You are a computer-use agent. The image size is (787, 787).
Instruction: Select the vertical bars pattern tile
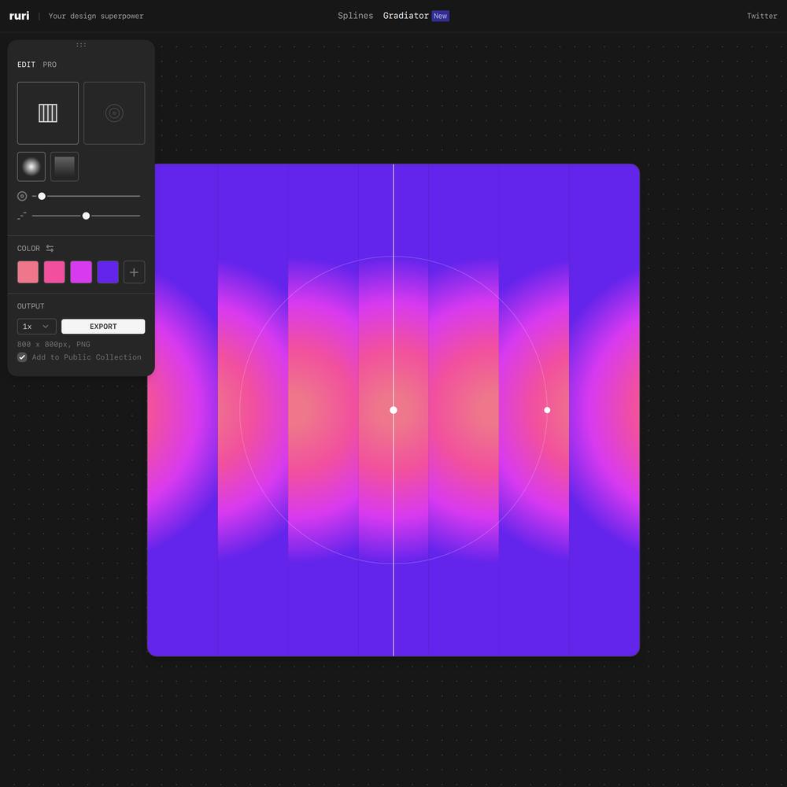point(48,113)
